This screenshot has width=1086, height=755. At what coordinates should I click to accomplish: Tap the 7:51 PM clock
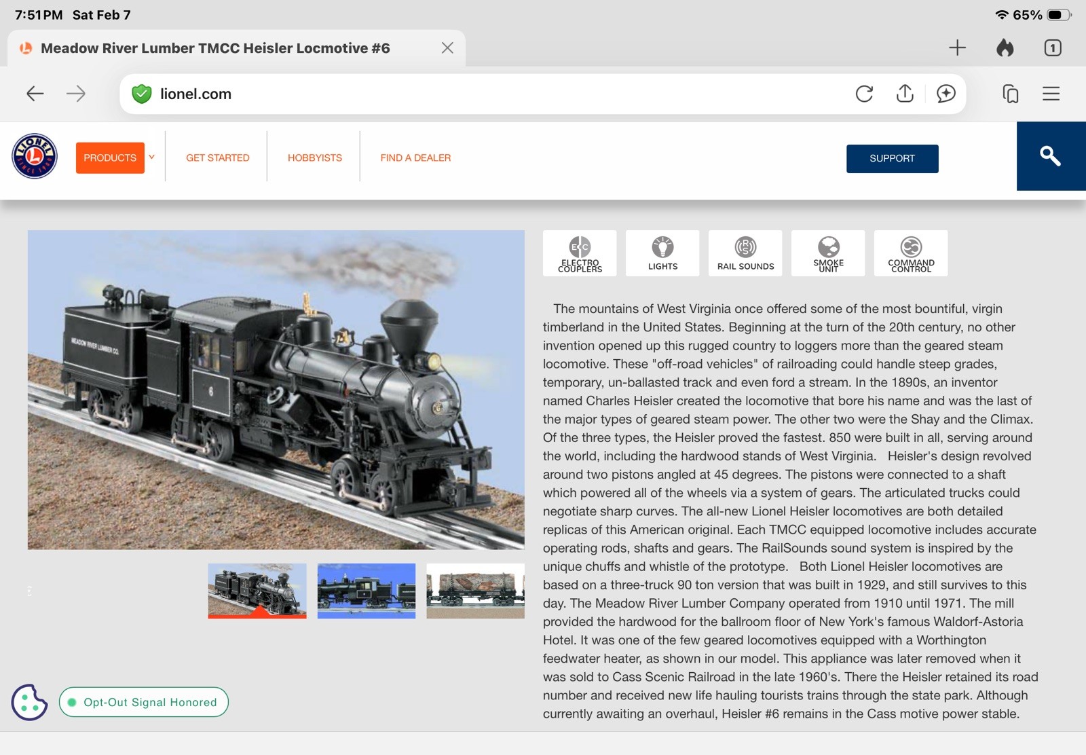39,15
